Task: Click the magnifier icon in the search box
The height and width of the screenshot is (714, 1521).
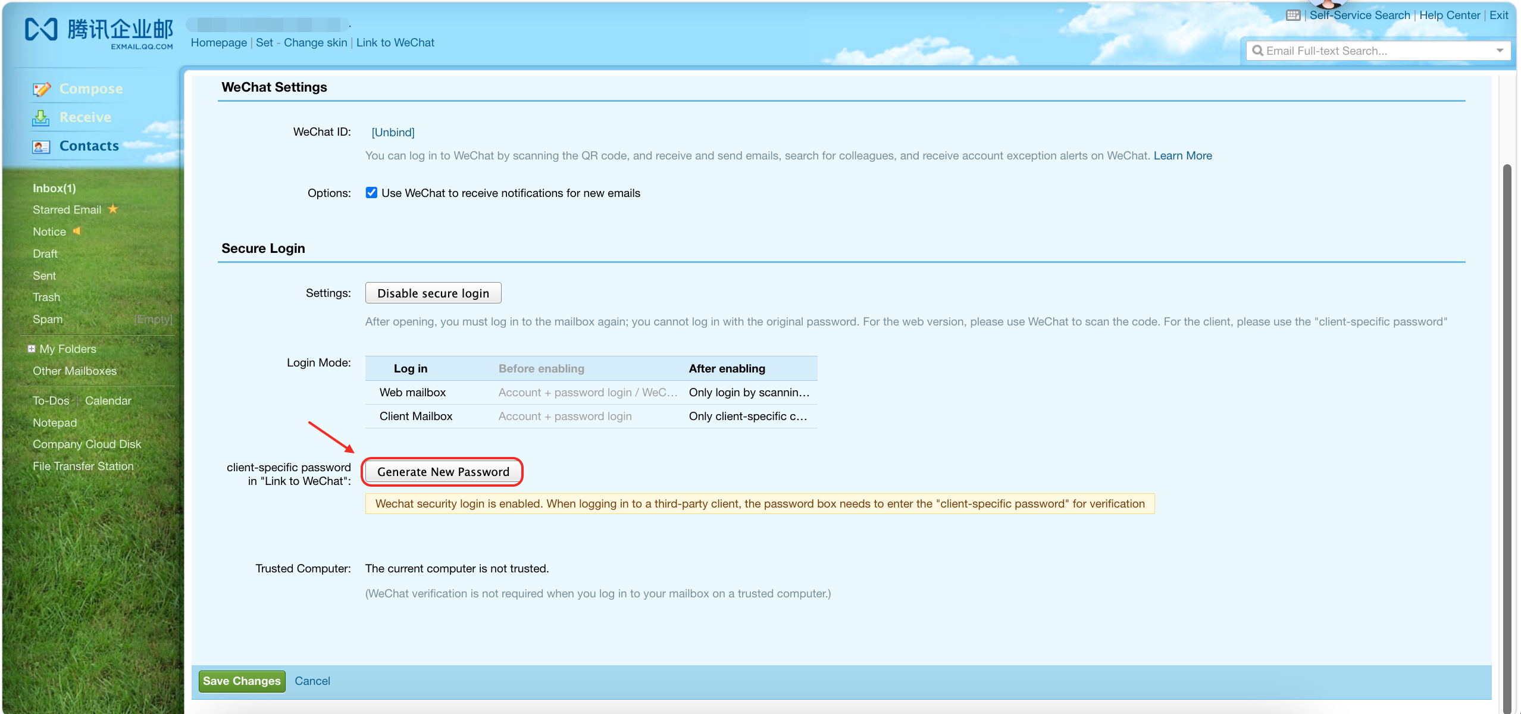Action: (1257, 51)
